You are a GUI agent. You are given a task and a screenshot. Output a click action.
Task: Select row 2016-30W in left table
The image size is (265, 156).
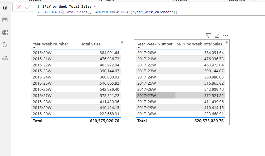click(x=76, y=114)
